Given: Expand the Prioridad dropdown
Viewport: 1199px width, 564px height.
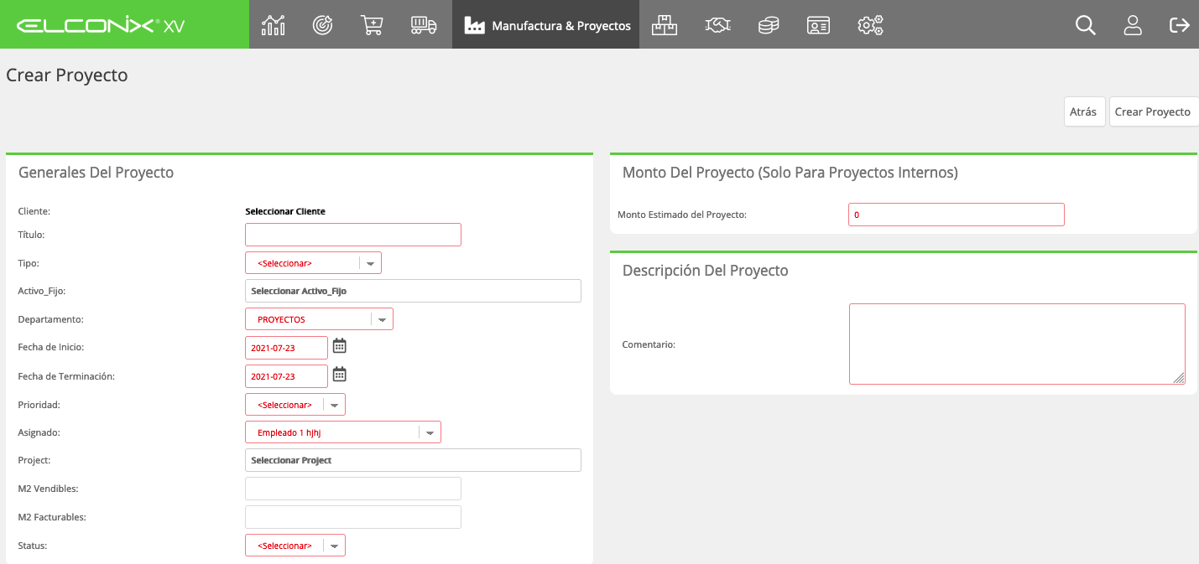Looking at the screenshot, I should tap(295, 405).
